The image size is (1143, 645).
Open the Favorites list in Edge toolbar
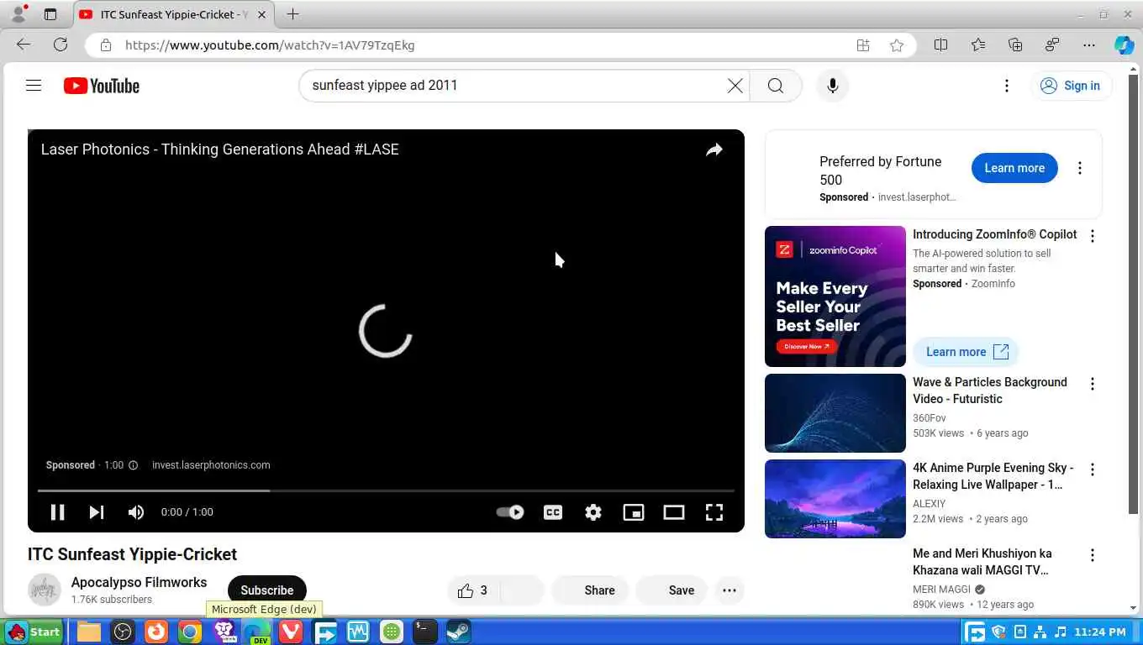(977, 45)
